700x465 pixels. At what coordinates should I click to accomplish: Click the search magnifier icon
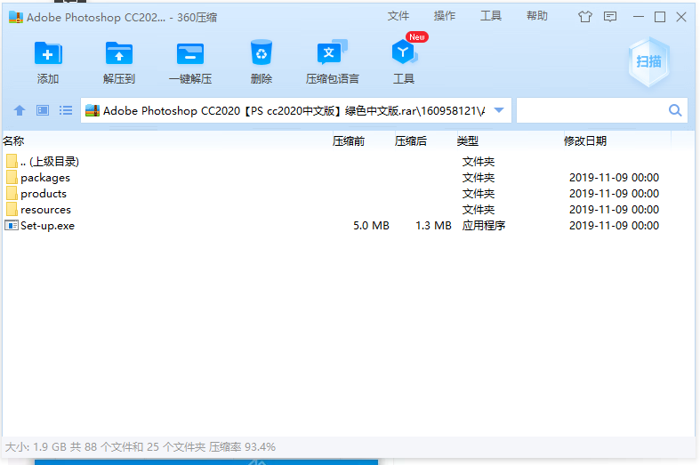tap(675, 110)
